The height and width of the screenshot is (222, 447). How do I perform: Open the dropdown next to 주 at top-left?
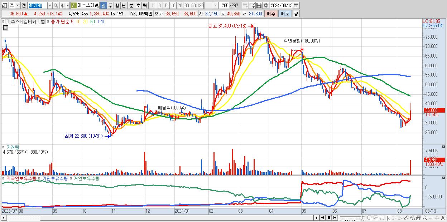18,5
